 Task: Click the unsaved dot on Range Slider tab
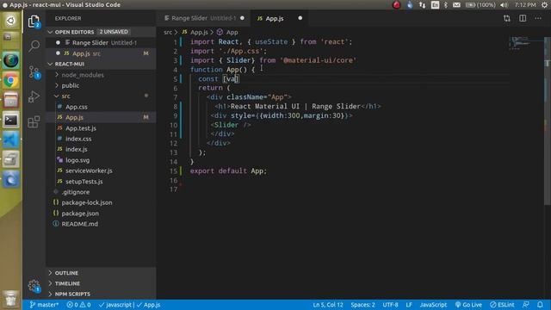click(242, 18)
